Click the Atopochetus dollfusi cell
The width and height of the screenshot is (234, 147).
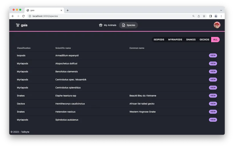tap(66, 63)
